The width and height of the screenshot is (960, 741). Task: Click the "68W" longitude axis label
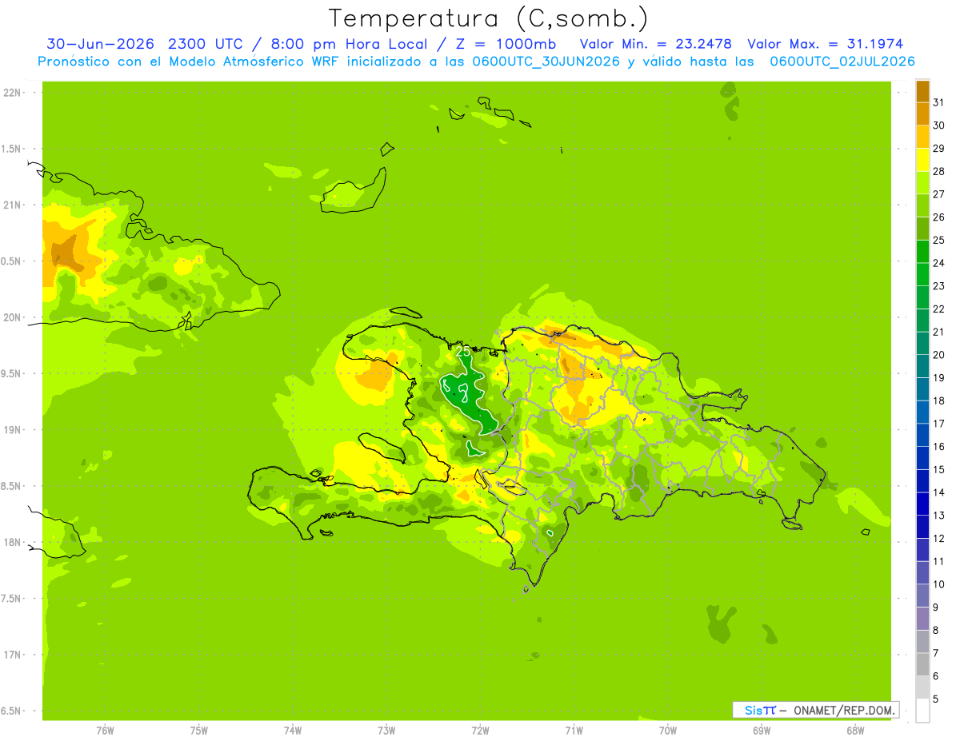click(855, 731)
